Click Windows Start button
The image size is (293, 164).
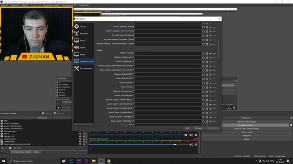(4, 161)
